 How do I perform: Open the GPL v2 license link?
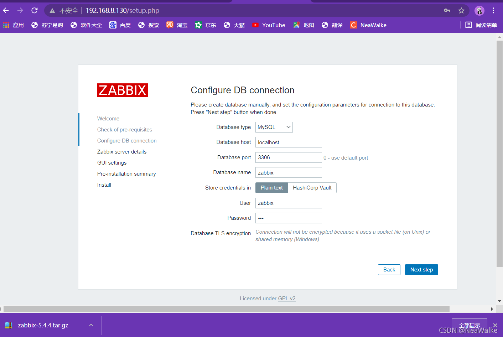287,299
